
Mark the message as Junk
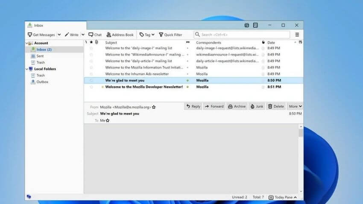click(257, 106)
